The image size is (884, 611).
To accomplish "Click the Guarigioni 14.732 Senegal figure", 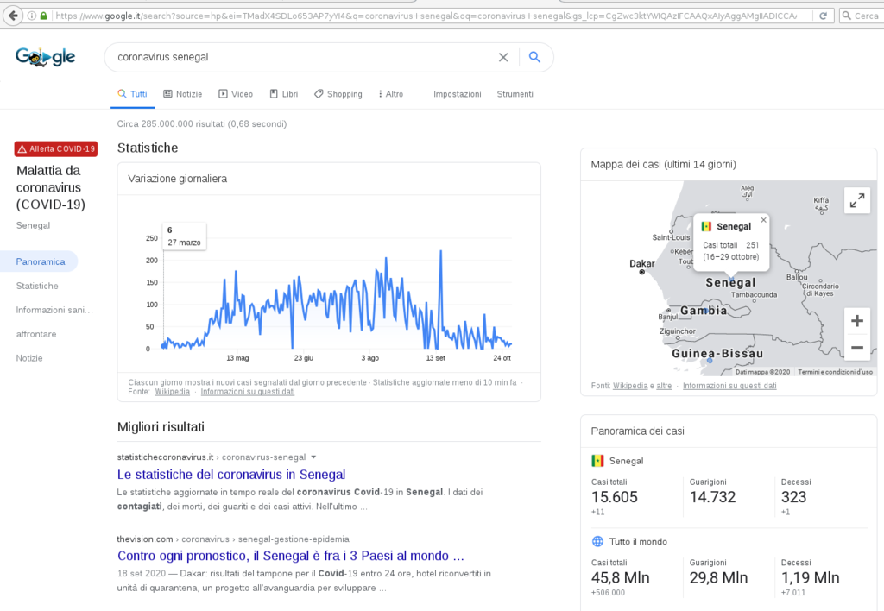I will (x=712, y=497).
